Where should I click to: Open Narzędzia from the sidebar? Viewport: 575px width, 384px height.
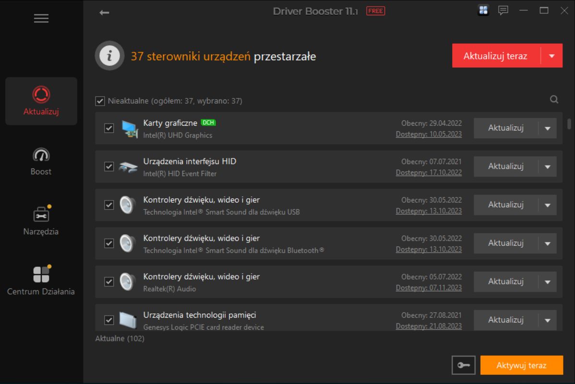(x=41, y=221)
